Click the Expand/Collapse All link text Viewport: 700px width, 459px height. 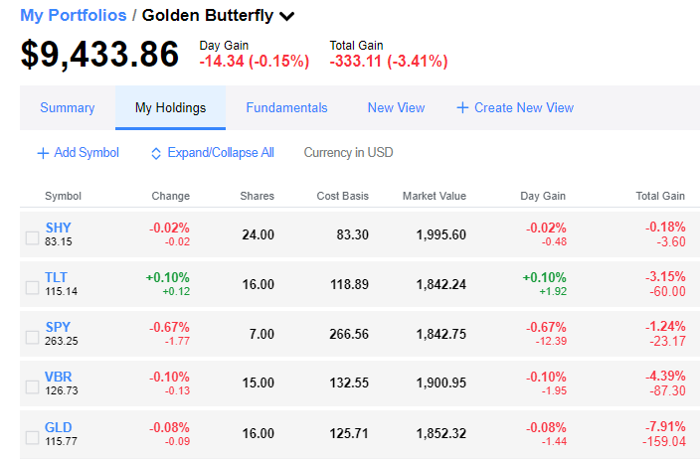(221, 153)
